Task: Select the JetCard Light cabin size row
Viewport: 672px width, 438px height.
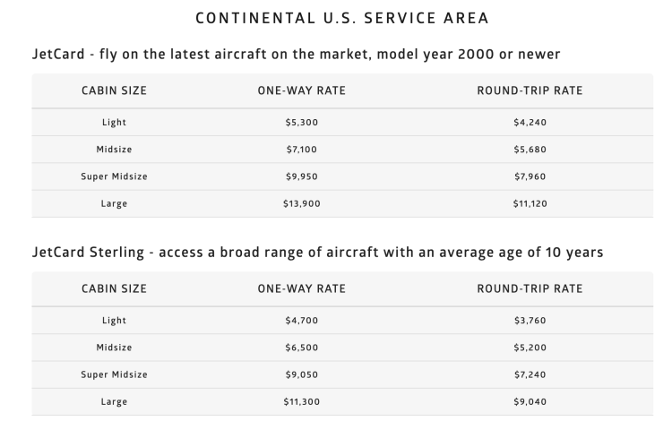Action: tap(114, 123)
